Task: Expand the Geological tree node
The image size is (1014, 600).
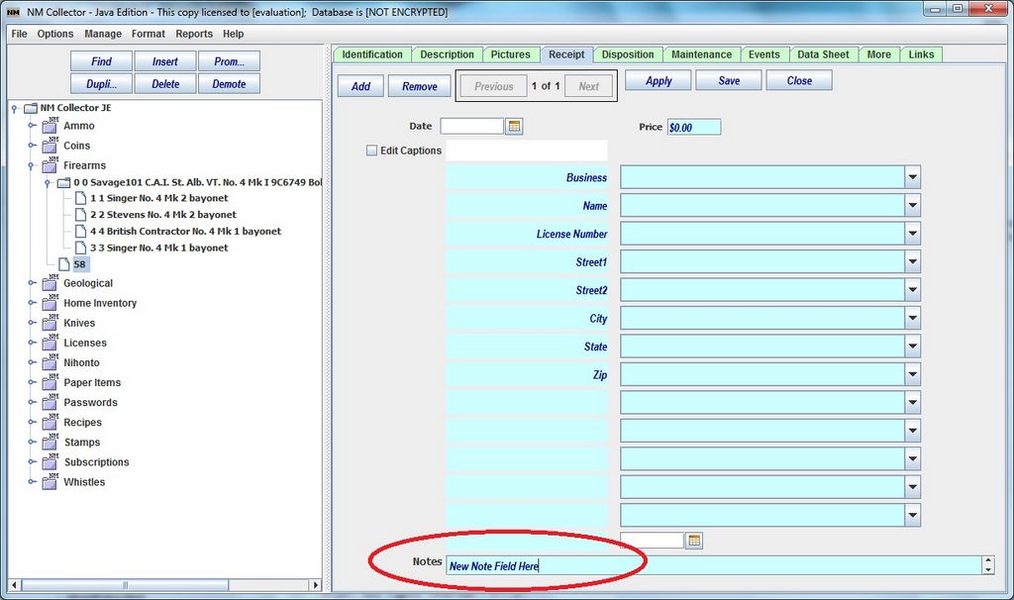Action: [x=32, y=283]
